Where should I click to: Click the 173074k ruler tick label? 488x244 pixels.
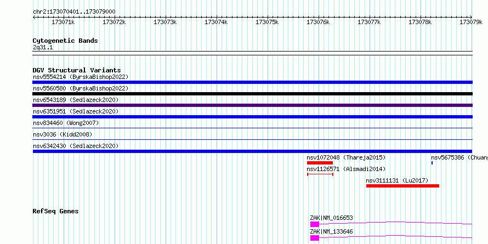(x=216, y=22)
